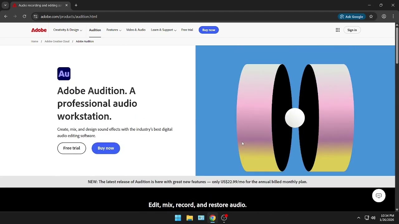Click the Adobe Audition Au app icon
Image resolution: width=399 pixels, height=224 pixels.
coord(64,74)
